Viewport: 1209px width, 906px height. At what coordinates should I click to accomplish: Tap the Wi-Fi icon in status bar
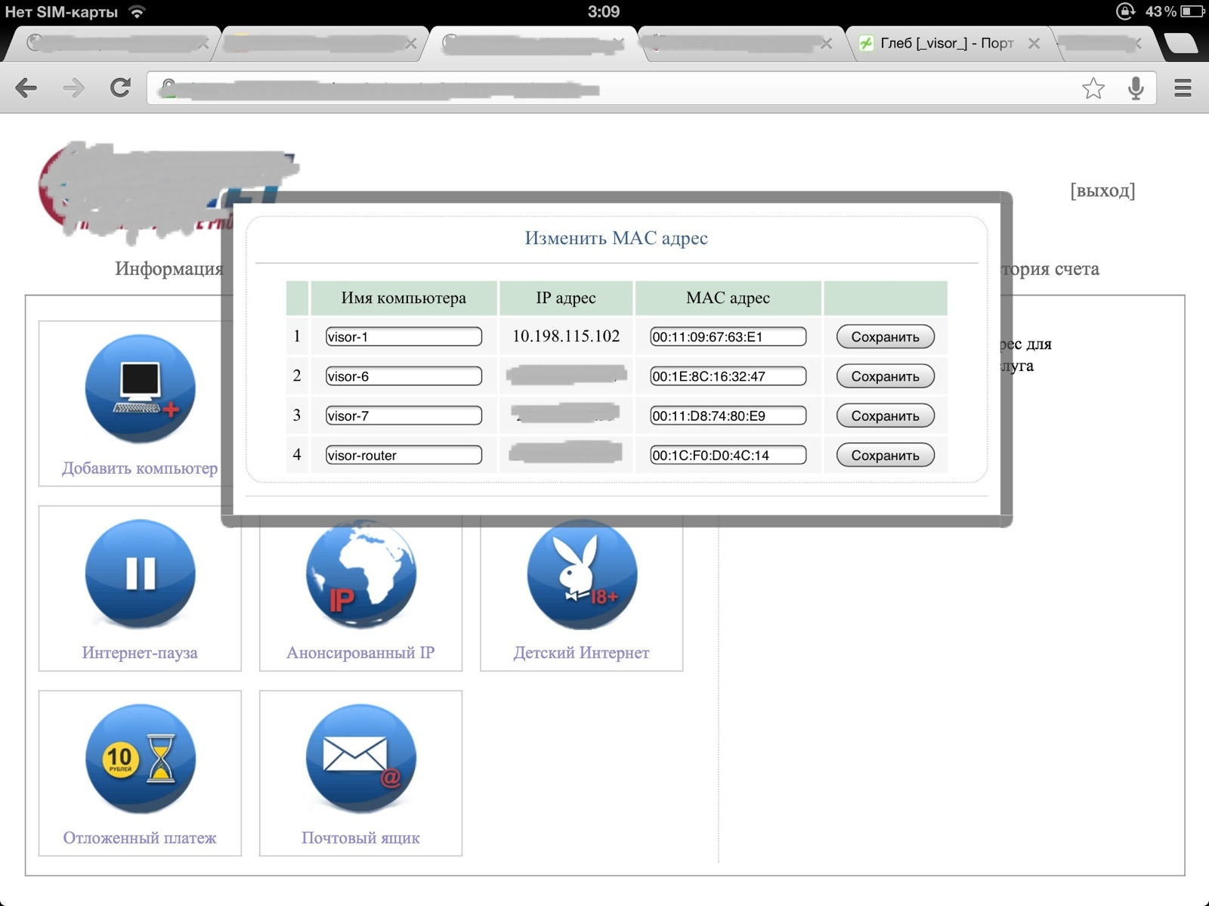click(137, 11)
